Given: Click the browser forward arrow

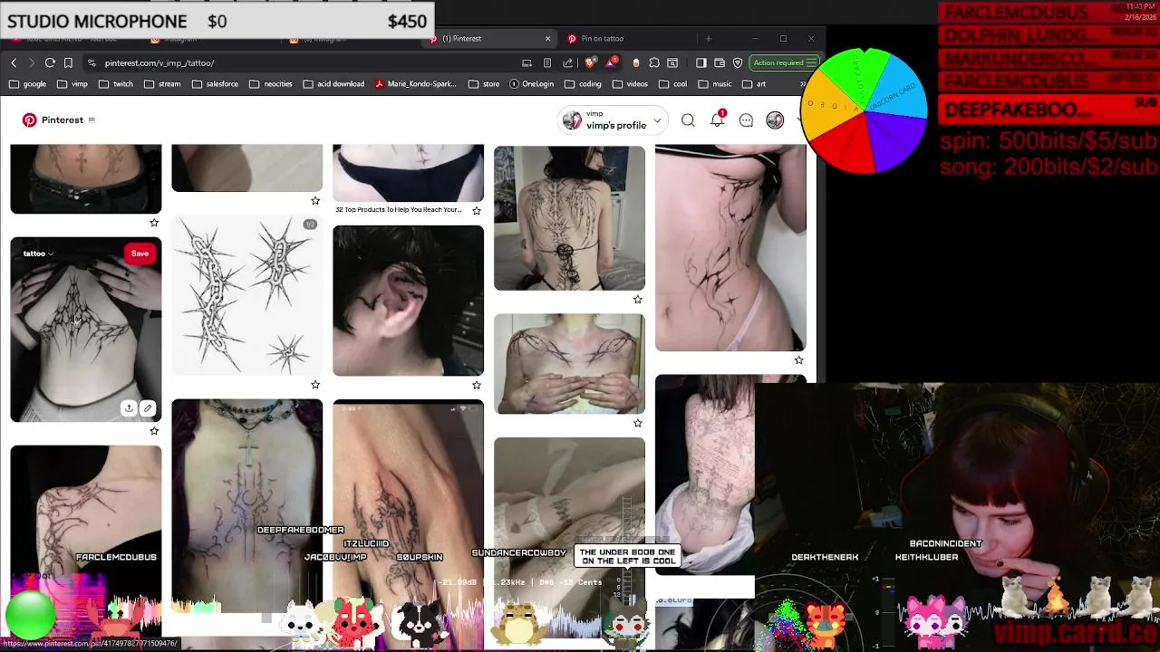Looking at the screenshot, I should (x=31, y=62).
